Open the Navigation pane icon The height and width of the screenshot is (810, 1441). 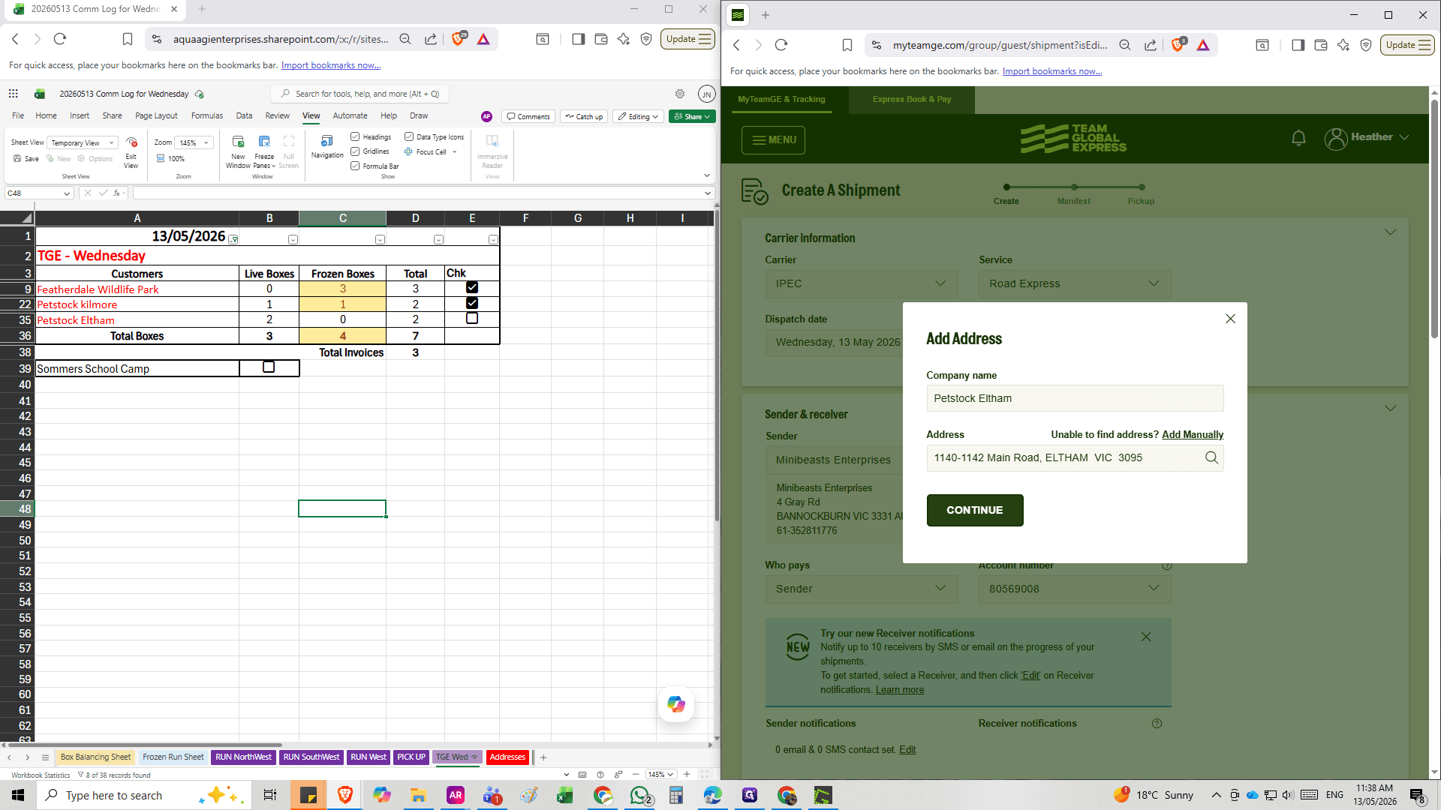(x=326, y=141)
